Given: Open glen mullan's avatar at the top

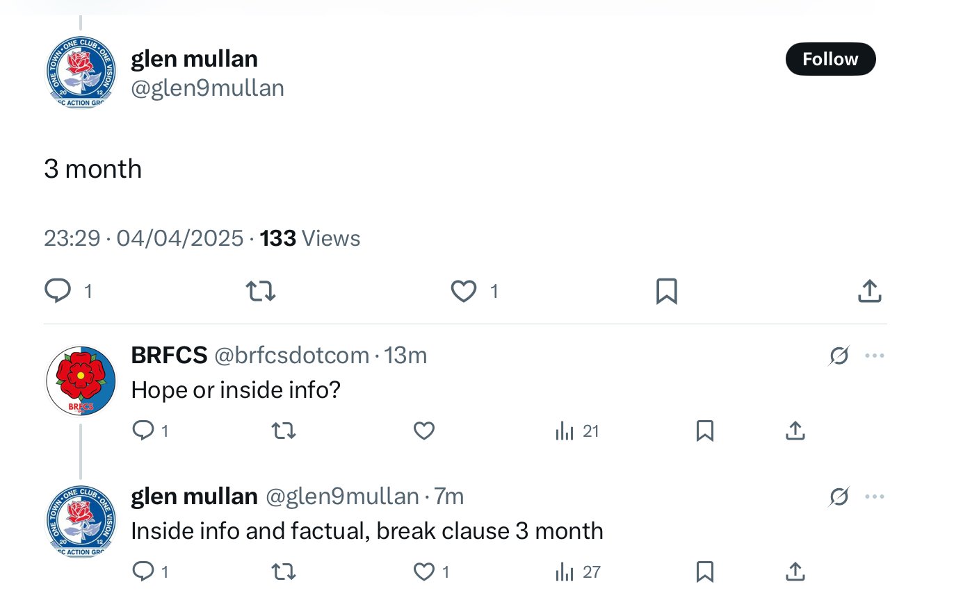Looking at the screenshot, I should click(81, 72).
